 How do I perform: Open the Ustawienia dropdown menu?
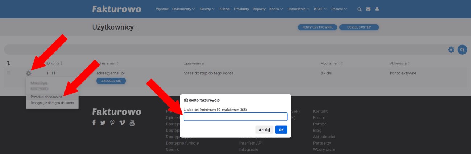(298, 9)
